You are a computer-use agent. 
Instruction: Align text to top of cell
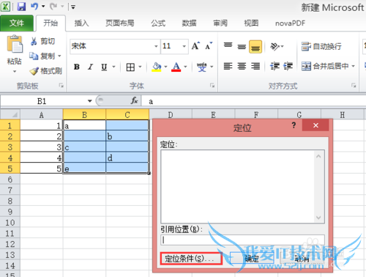[x=228, y=45]
